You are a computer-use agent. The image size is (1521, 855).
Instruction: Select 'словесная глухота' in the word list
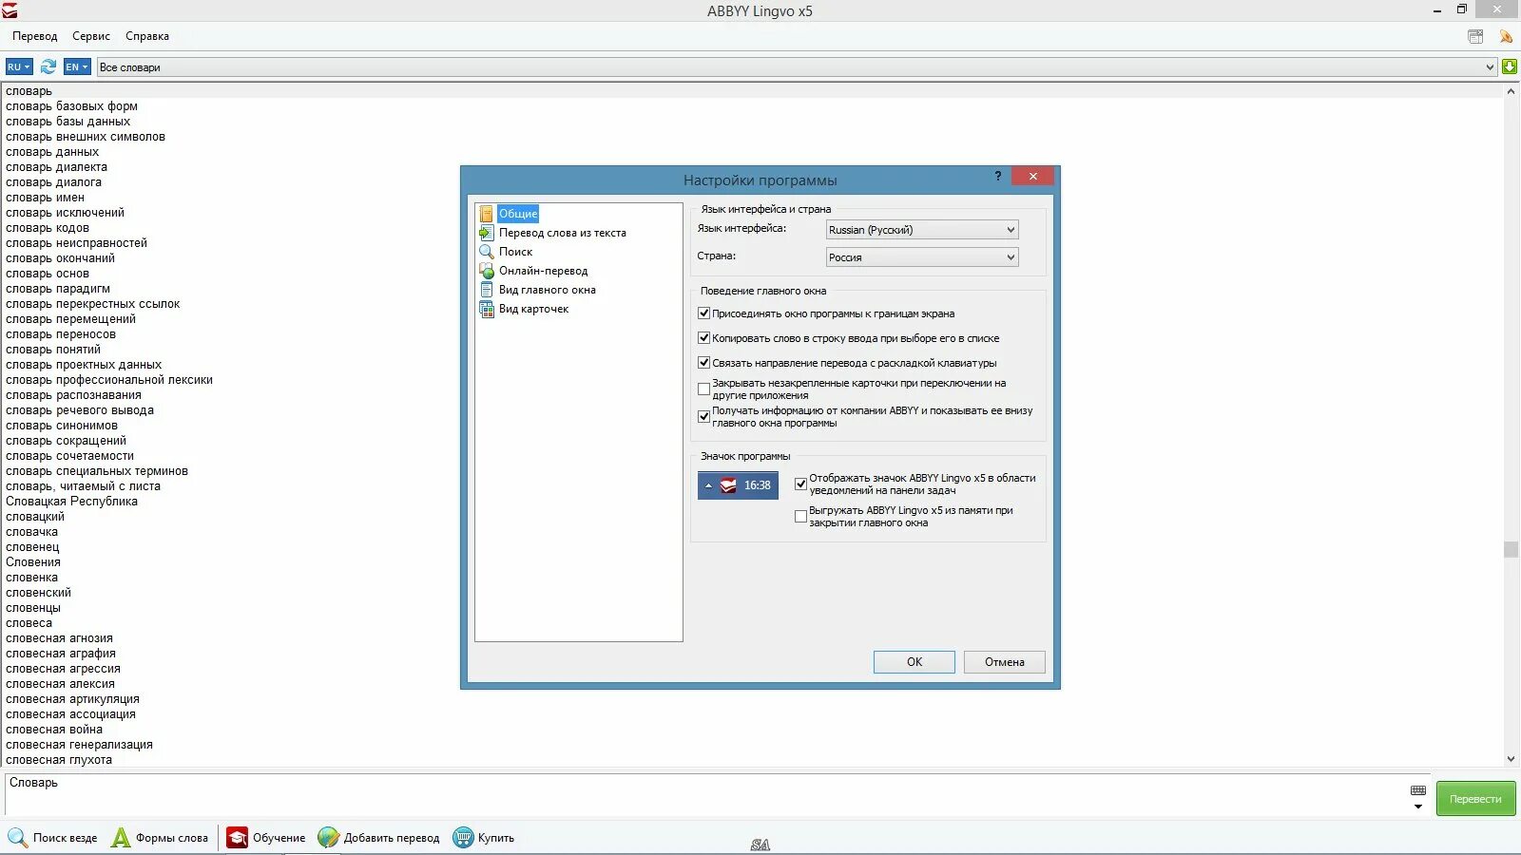click(59, 760)
